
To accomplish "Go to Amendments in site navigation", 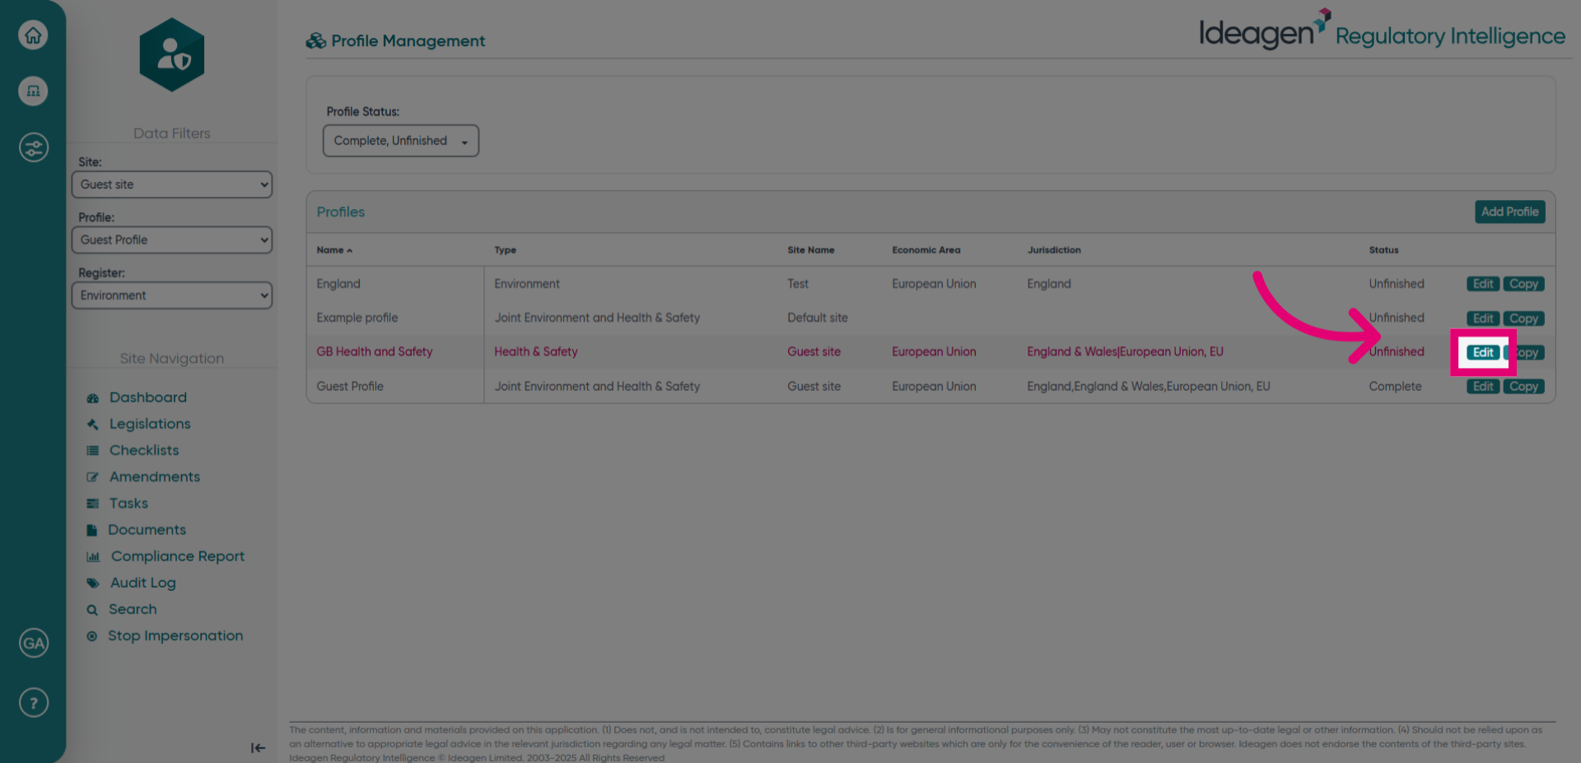I will (x=155, y=477).
